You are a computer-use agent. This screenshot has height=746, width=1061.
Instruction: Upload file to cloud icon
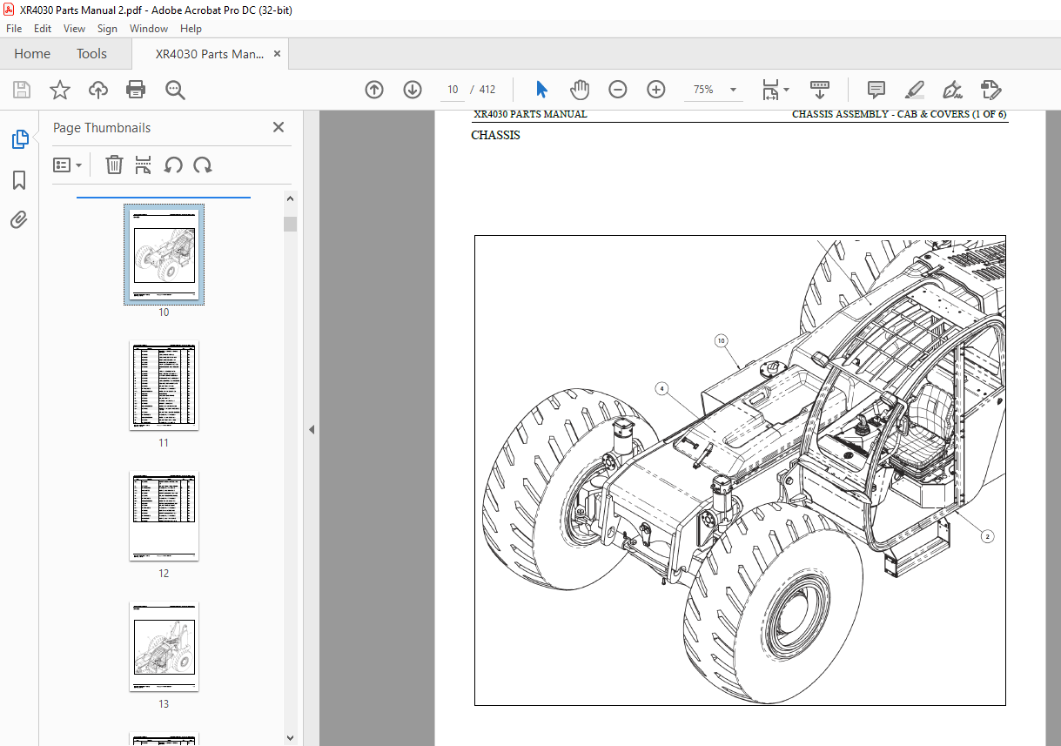(98, 90)
